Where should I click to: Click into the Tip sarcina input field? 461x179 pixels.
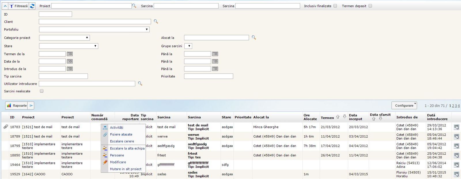63,76
